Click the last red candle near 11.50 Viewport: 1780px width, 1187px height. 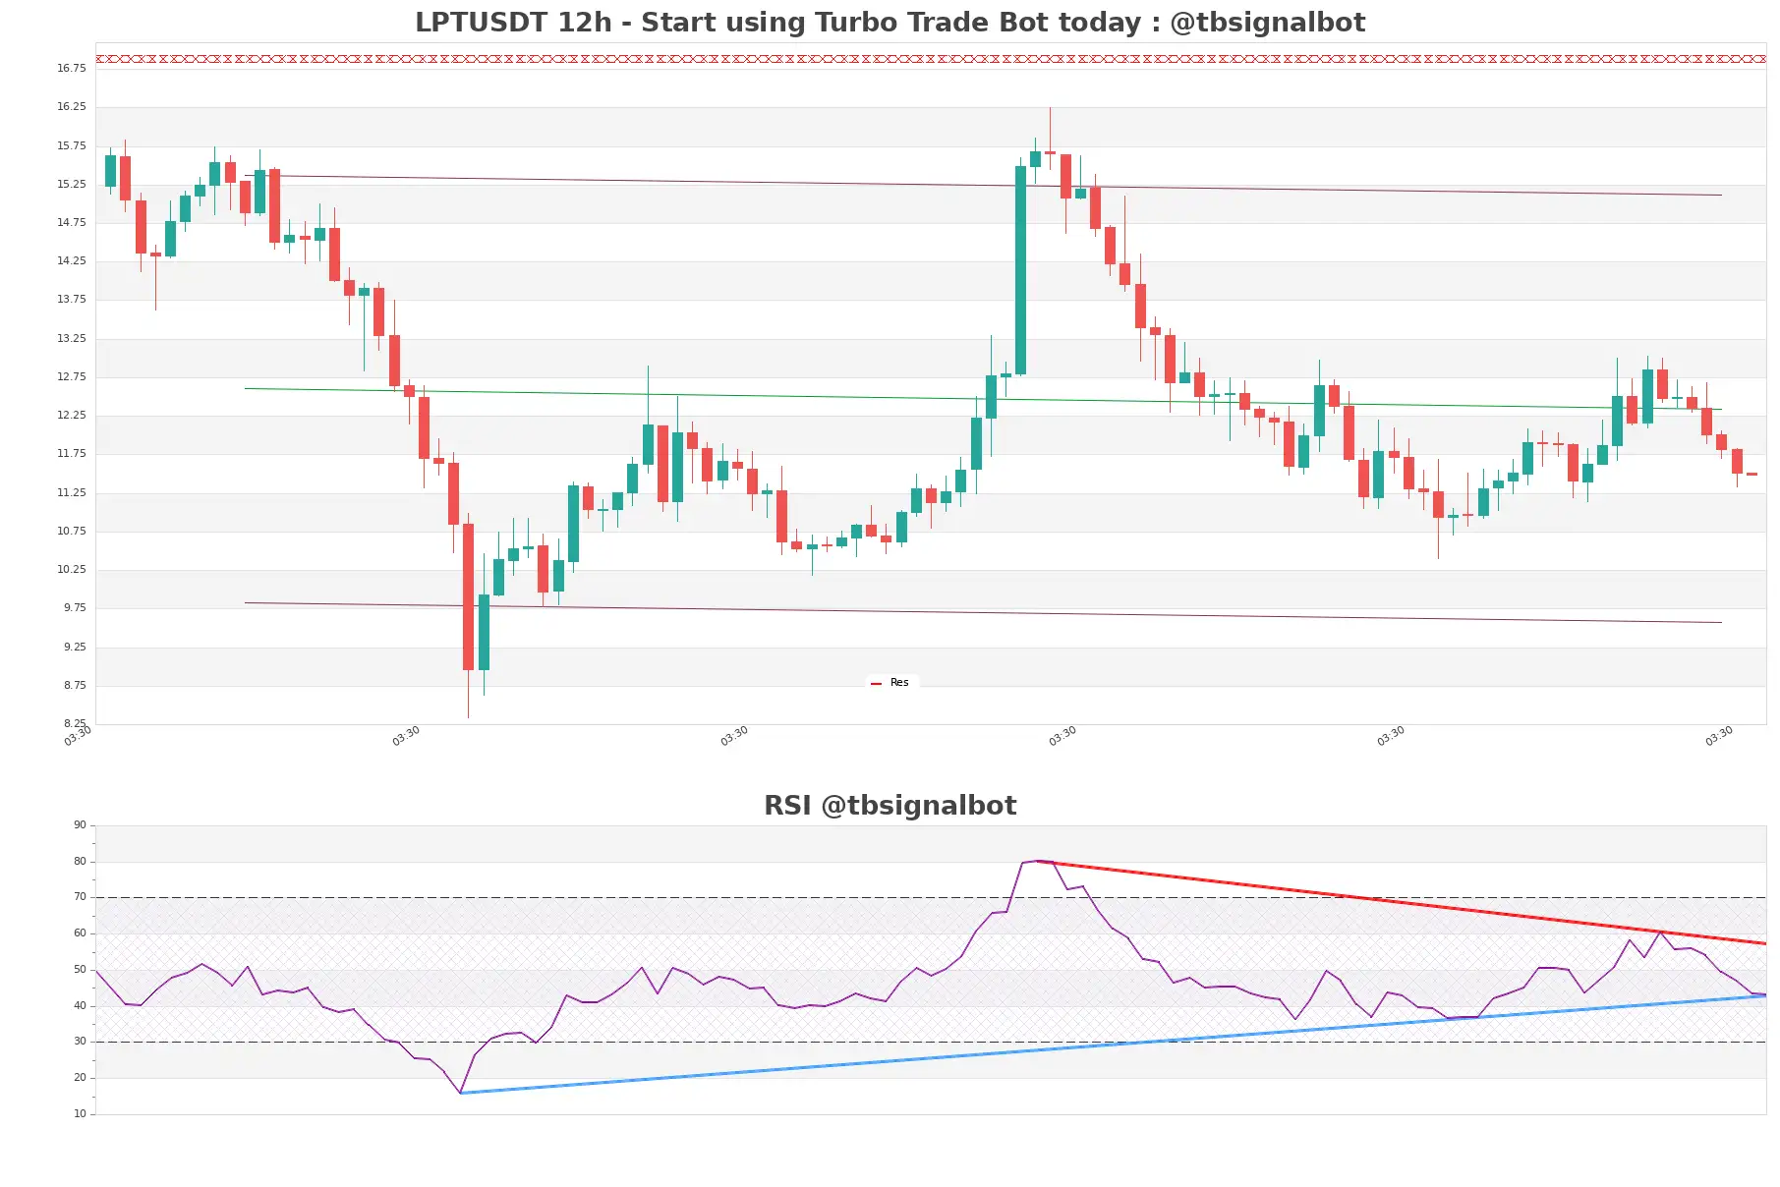[x=1751, y=474]
